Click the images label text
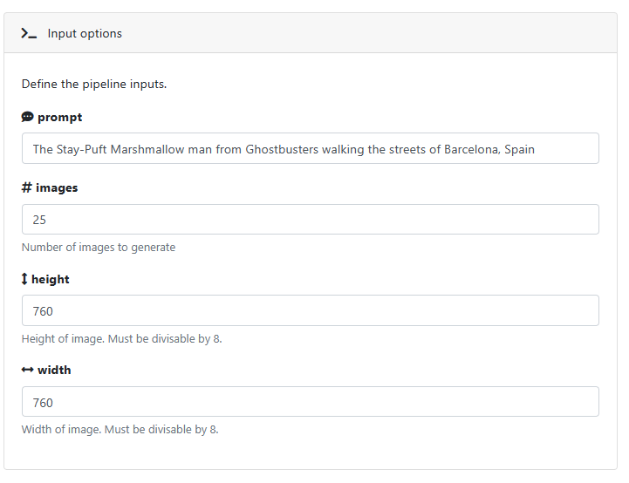Screen dimensions: 629x483 click(57, 187)
